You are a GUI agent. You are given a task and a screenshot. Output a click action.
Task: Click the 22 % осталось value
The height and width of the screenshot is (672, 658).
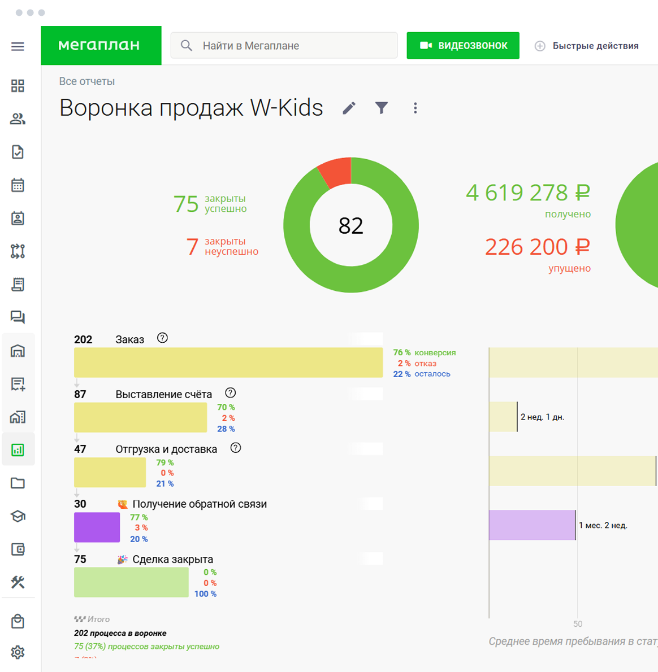[422, 374]
